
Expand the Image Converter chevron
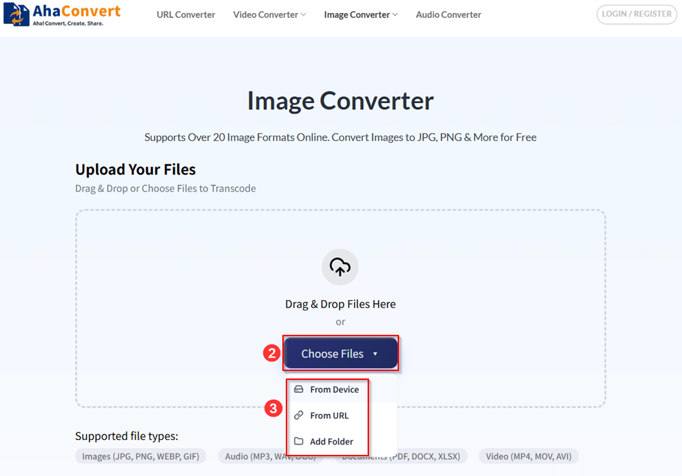click(396, 14)
